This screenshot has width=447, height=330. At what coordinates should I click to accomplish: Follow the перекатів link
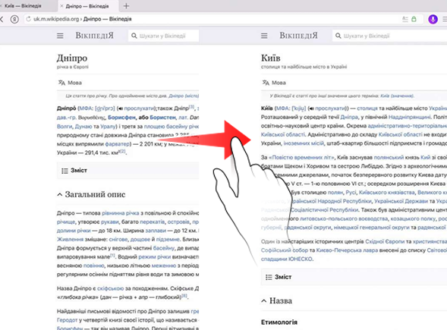(x=153, y=222)
